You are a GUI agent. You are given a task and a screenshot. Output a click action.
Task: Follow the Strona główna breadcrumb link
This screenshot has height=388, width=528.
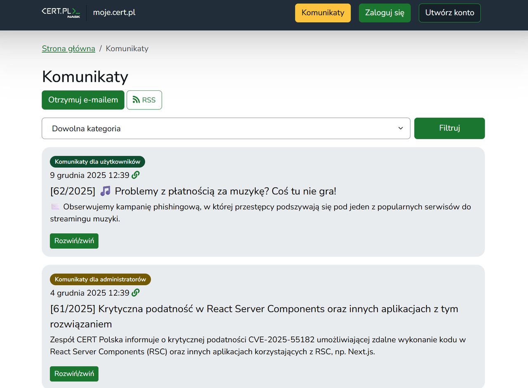click(68, 49)
